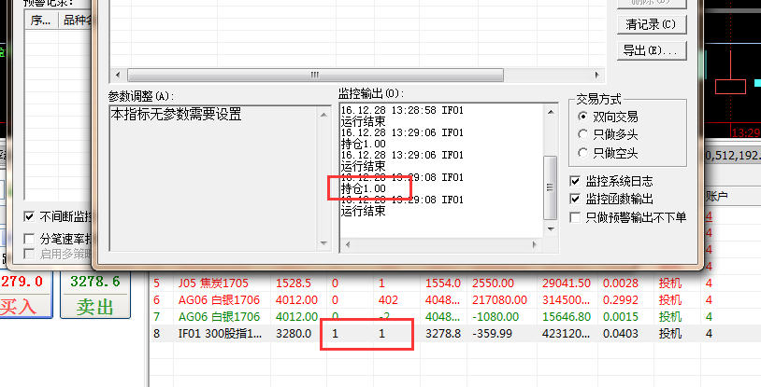The width and height of the screenshot is (761, 387).
Task: Uncheck the 监控函数输出 checkbox
Action: [577, 199]
